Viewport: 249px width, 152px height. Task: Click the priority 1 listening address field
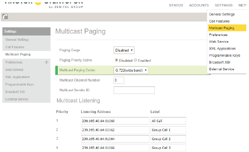115,121
